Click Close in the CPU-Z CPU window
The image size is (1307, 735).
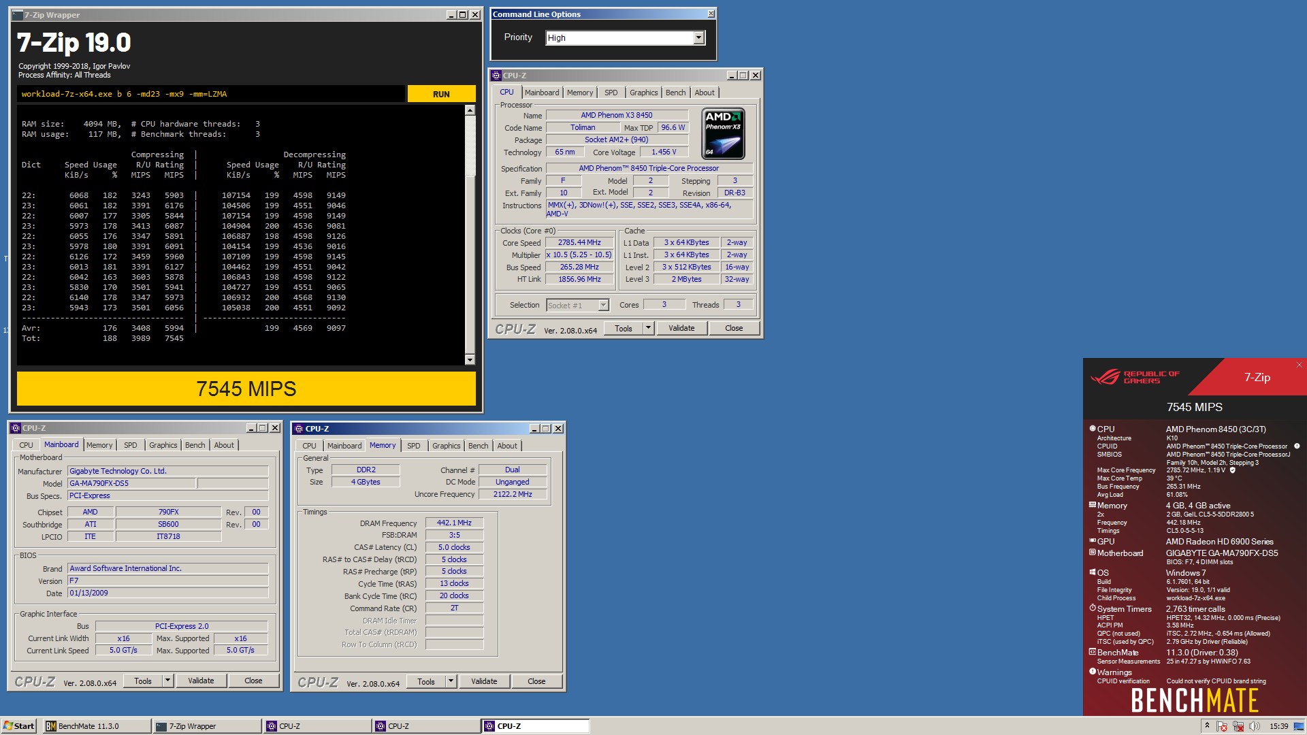click(734, 328)
